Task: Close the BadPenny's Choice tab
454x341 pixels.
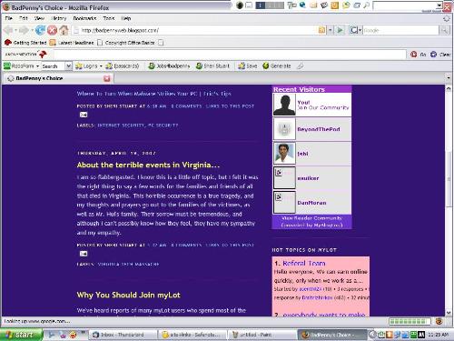Action: (107, 78)
